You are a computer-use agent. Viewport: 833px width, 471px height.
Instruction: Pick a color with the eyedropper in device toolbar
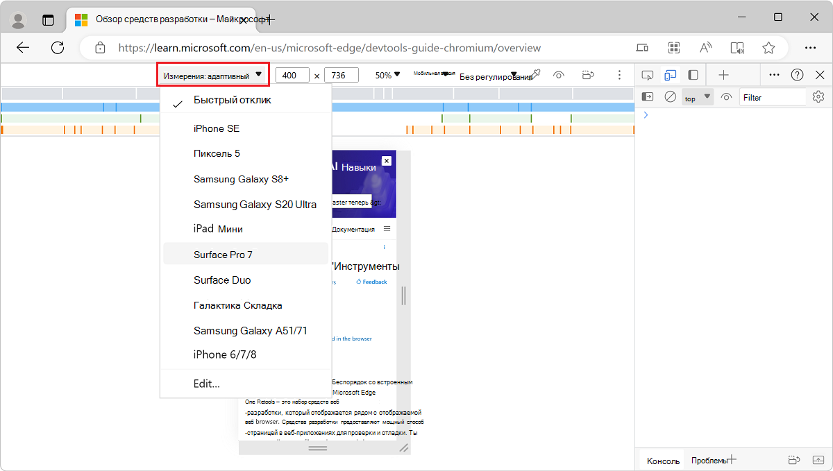pyautogui.click(x=535, y=75)
